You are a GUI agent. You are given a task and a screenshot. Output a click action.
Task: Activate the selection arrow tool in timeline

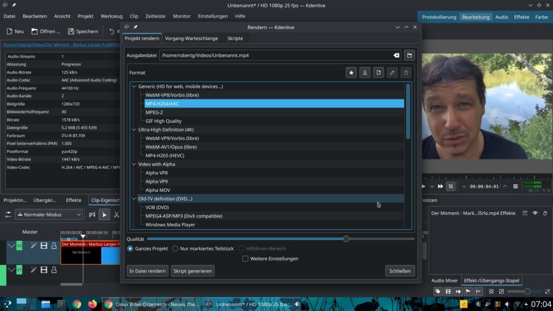click(104, 214)
